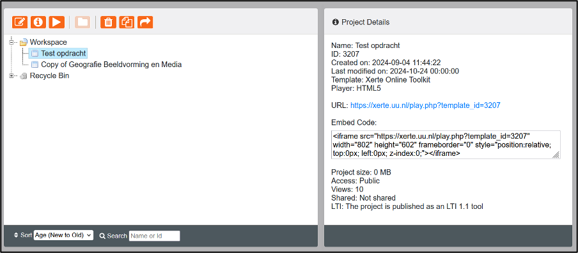578x253 pixels.
Task: Click the New Folder icon
Action: click(82, 22)
